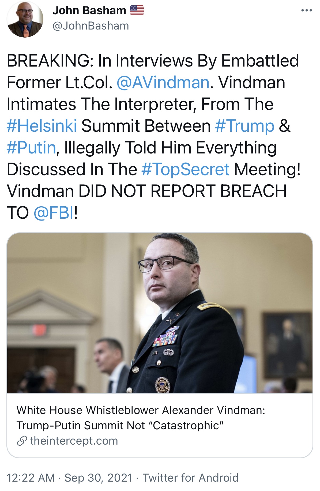This screenshot has width=320, height=491.
Task: Click the Twitter for Android source label
Action: click(x=190, y=478)
